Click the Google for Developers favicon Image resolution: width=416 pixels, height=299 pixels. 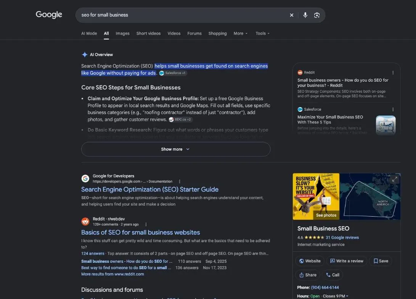[x=85, y=178]
